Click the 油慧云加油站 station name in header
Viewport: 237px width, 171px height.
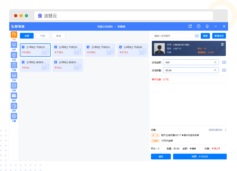pos(105,26)
